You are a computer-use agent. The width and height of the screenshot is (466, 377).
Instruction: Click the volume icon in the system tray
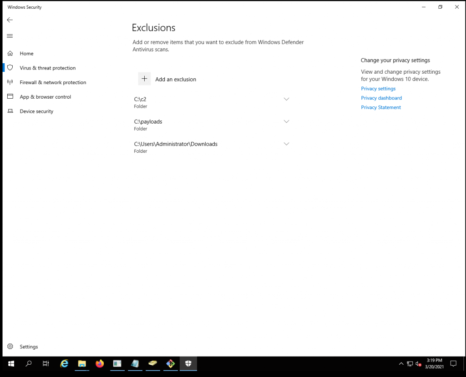pos(417,364)
